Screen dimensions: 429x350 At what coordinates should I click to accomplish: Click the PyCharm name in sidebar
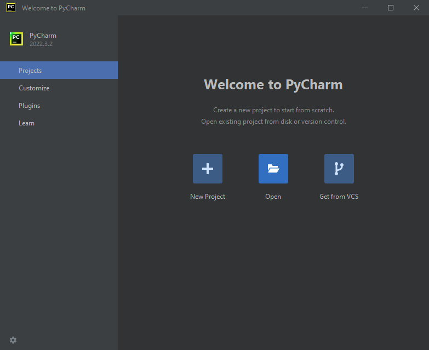point(43,36)
